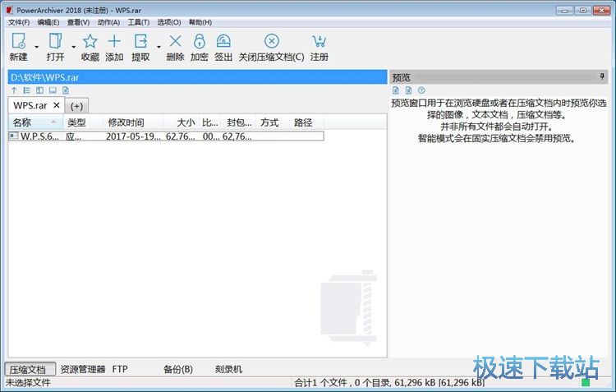Switch to the 压缩文档 bottom tab
This screenshot has height=392, width=616.
tap(30, 369)
